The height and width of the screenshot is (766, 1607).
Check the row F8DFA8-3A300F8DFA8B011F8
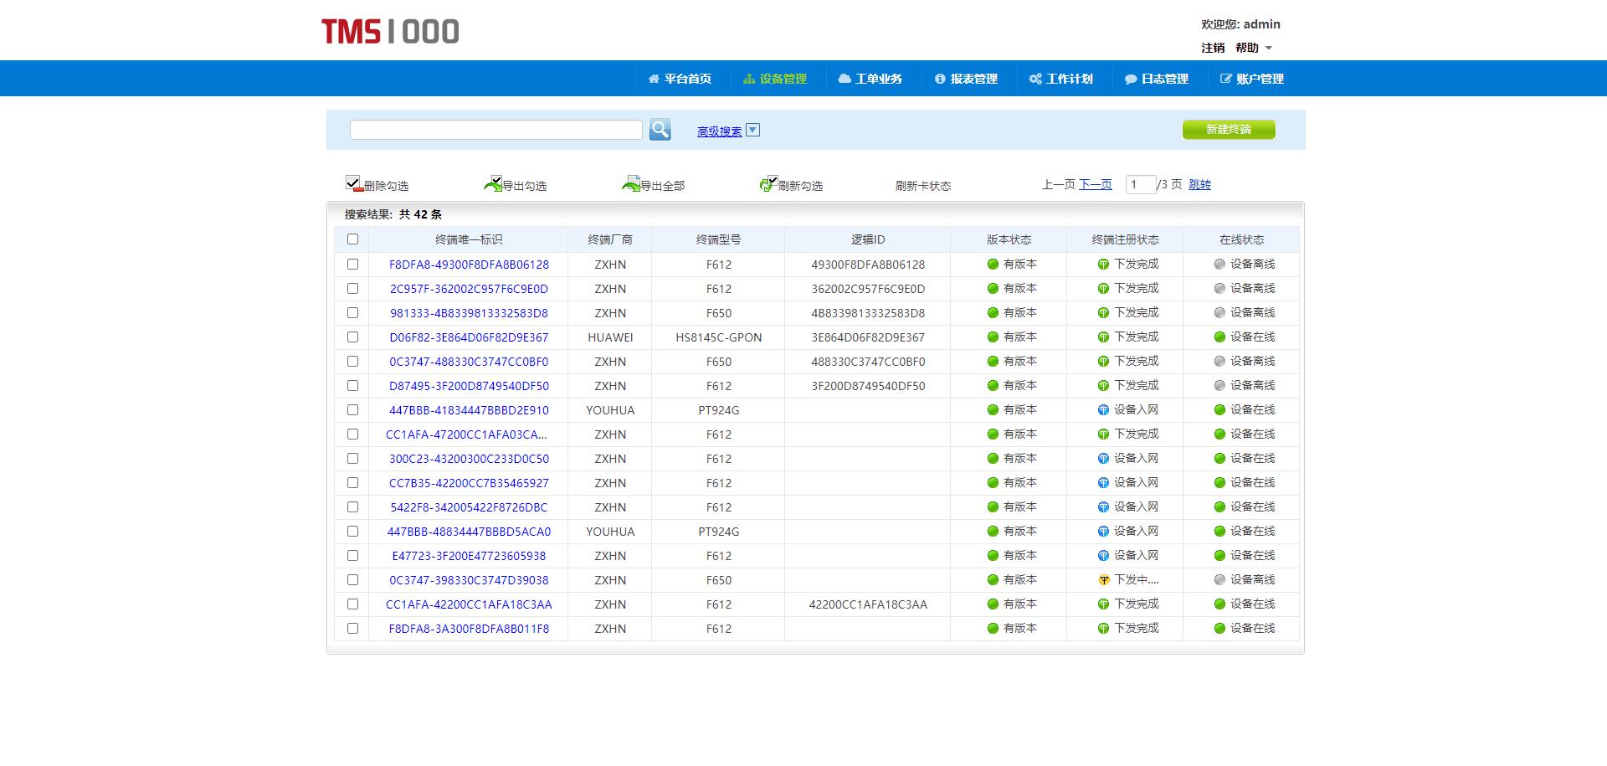point(352,629)
